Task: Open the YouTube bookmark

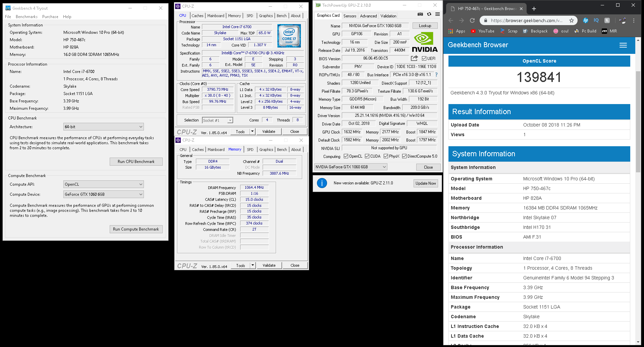Action: 483,31
